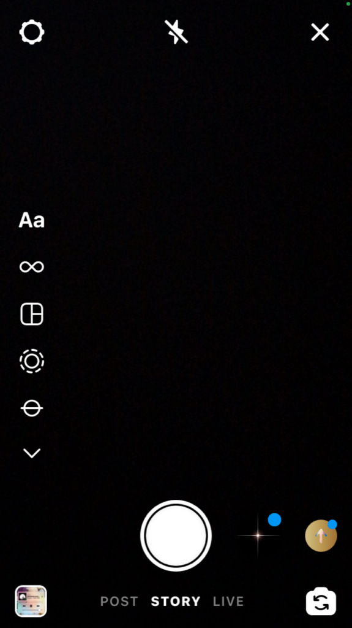Flip the camera with switch icon
This screenshot has height=628, width=352.
click(321, 601)
